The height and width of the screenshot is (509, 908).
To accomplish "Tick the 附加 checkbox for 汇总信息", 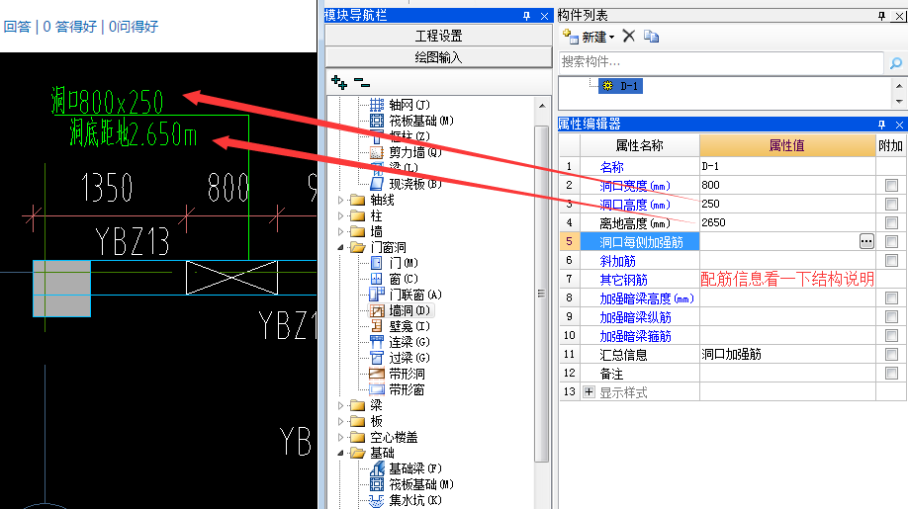I will (891, 355).
